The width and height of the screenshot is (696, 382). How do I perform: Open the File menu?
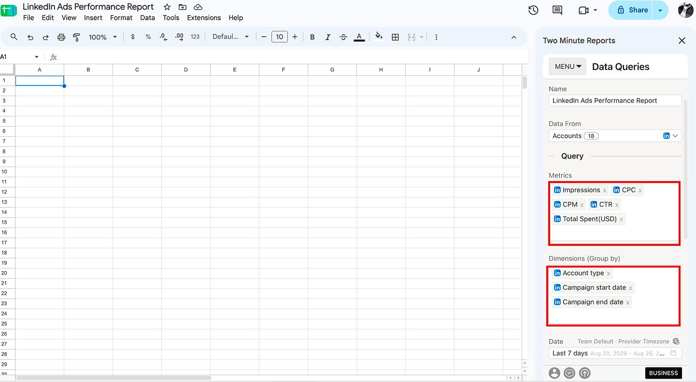[x=28, y=18]
